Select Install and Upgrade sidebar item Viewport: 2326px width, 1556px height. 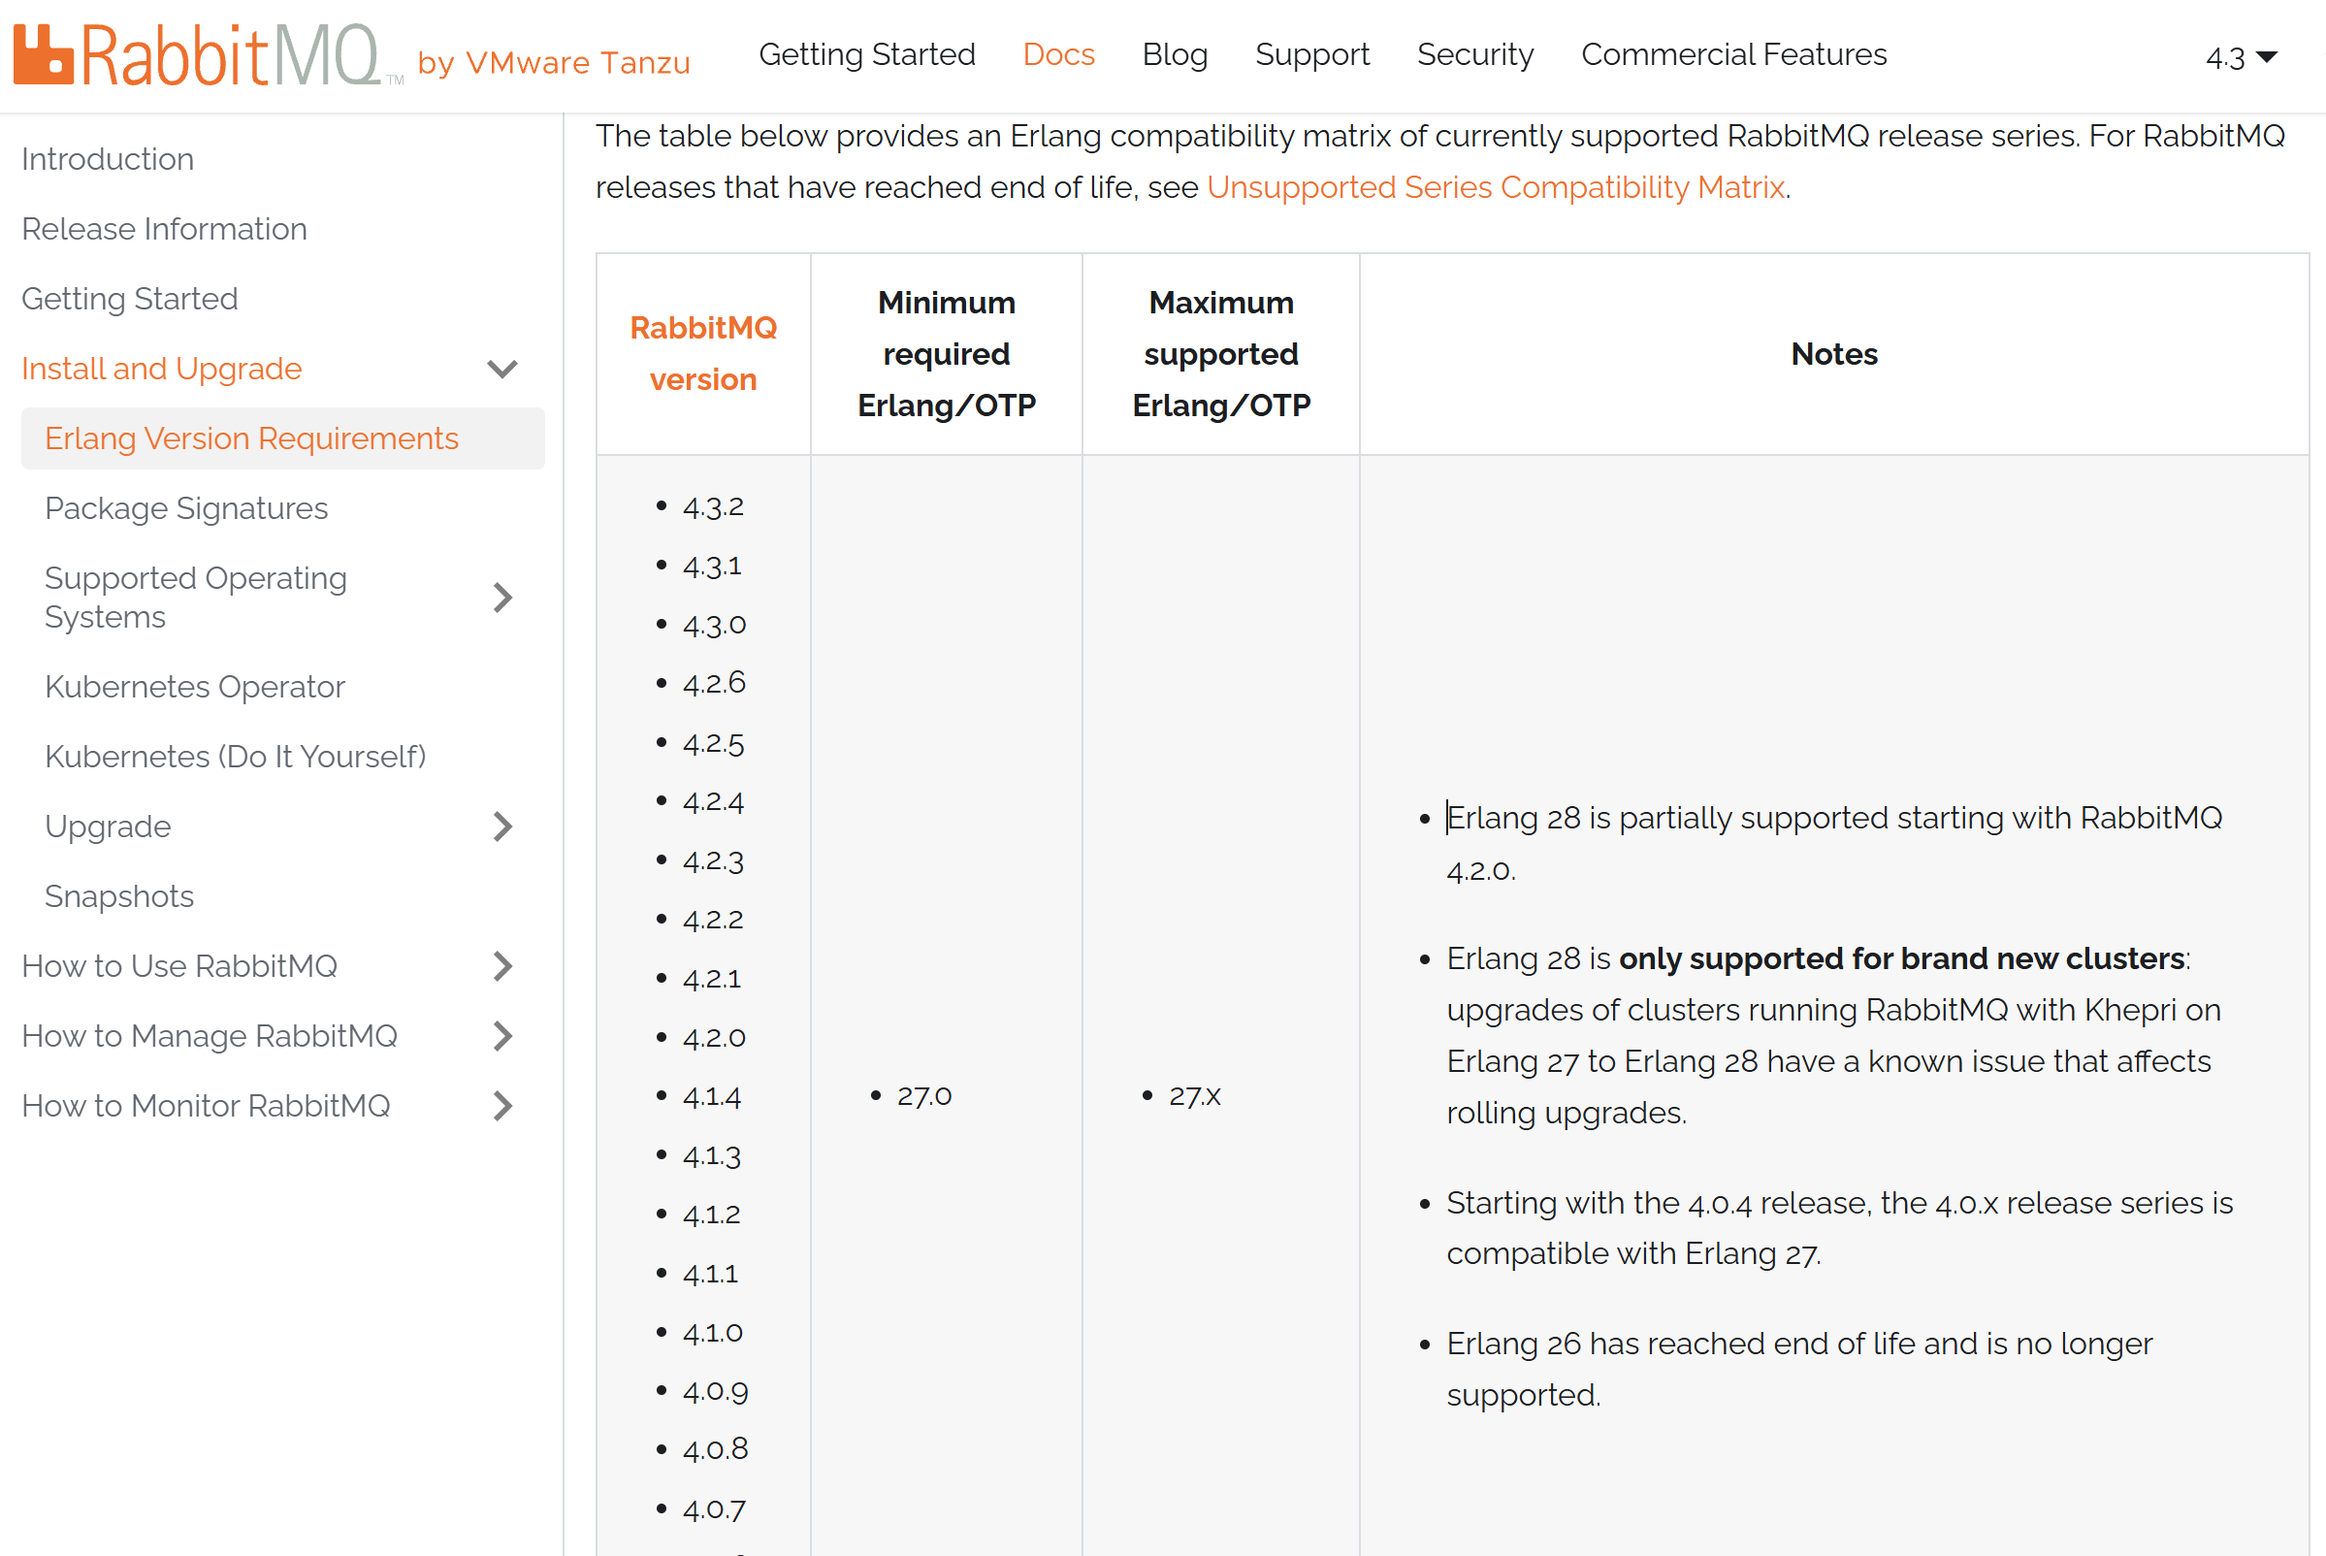tap(161, 369)
